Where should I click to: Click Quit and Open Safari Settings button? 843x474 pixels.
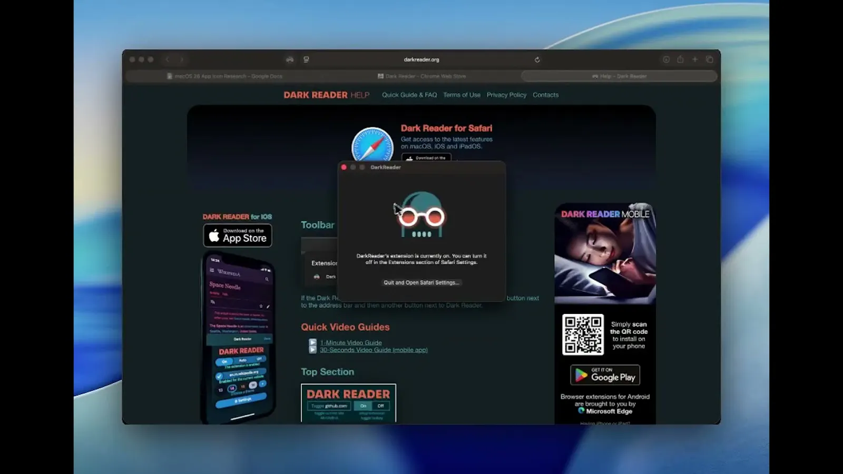421,283
